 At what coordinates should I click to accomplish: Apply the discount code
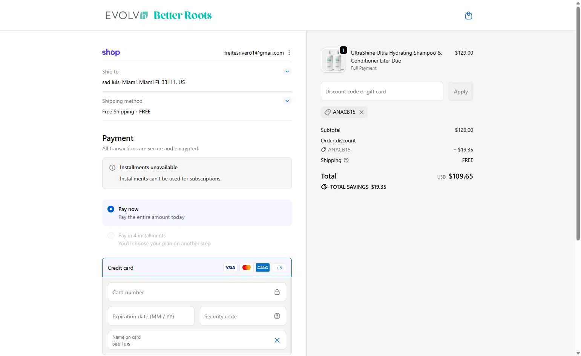pos(461,92)
